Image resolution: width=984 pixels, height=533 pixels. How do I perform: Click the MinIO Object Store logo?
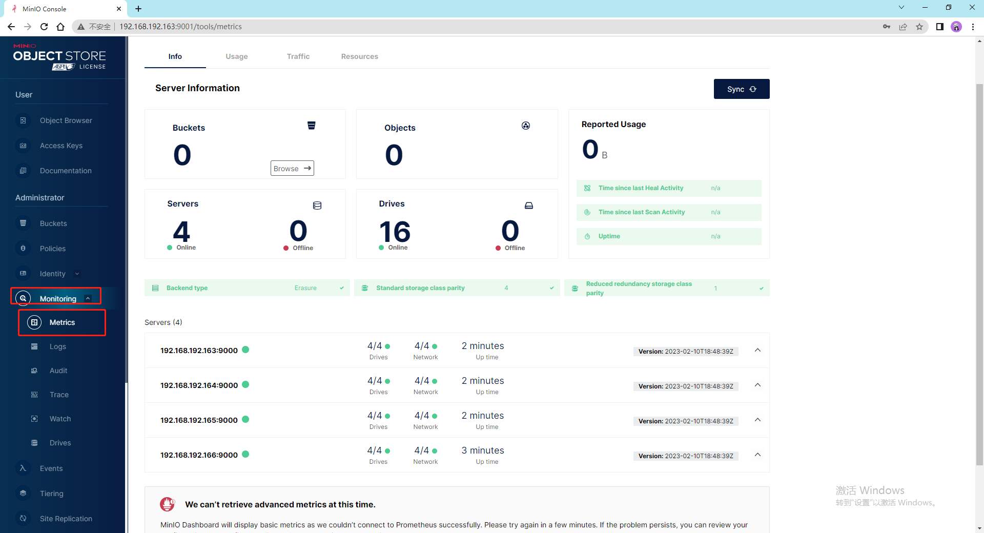coord(59,57)
